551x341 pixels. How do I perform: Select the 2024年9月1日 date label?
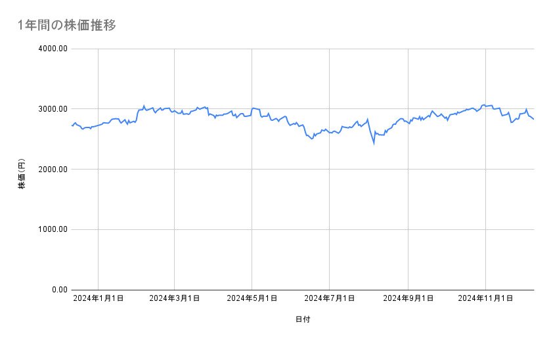[x=408, y=298]
